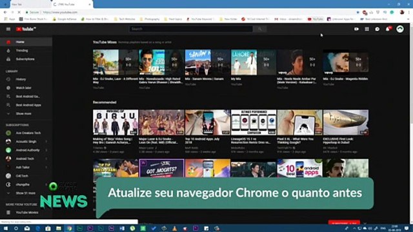Play the Pixel 3 XL video thumbnail
Image resolution: width=413 pixels, height=232 pixels.
coord(299,122)
